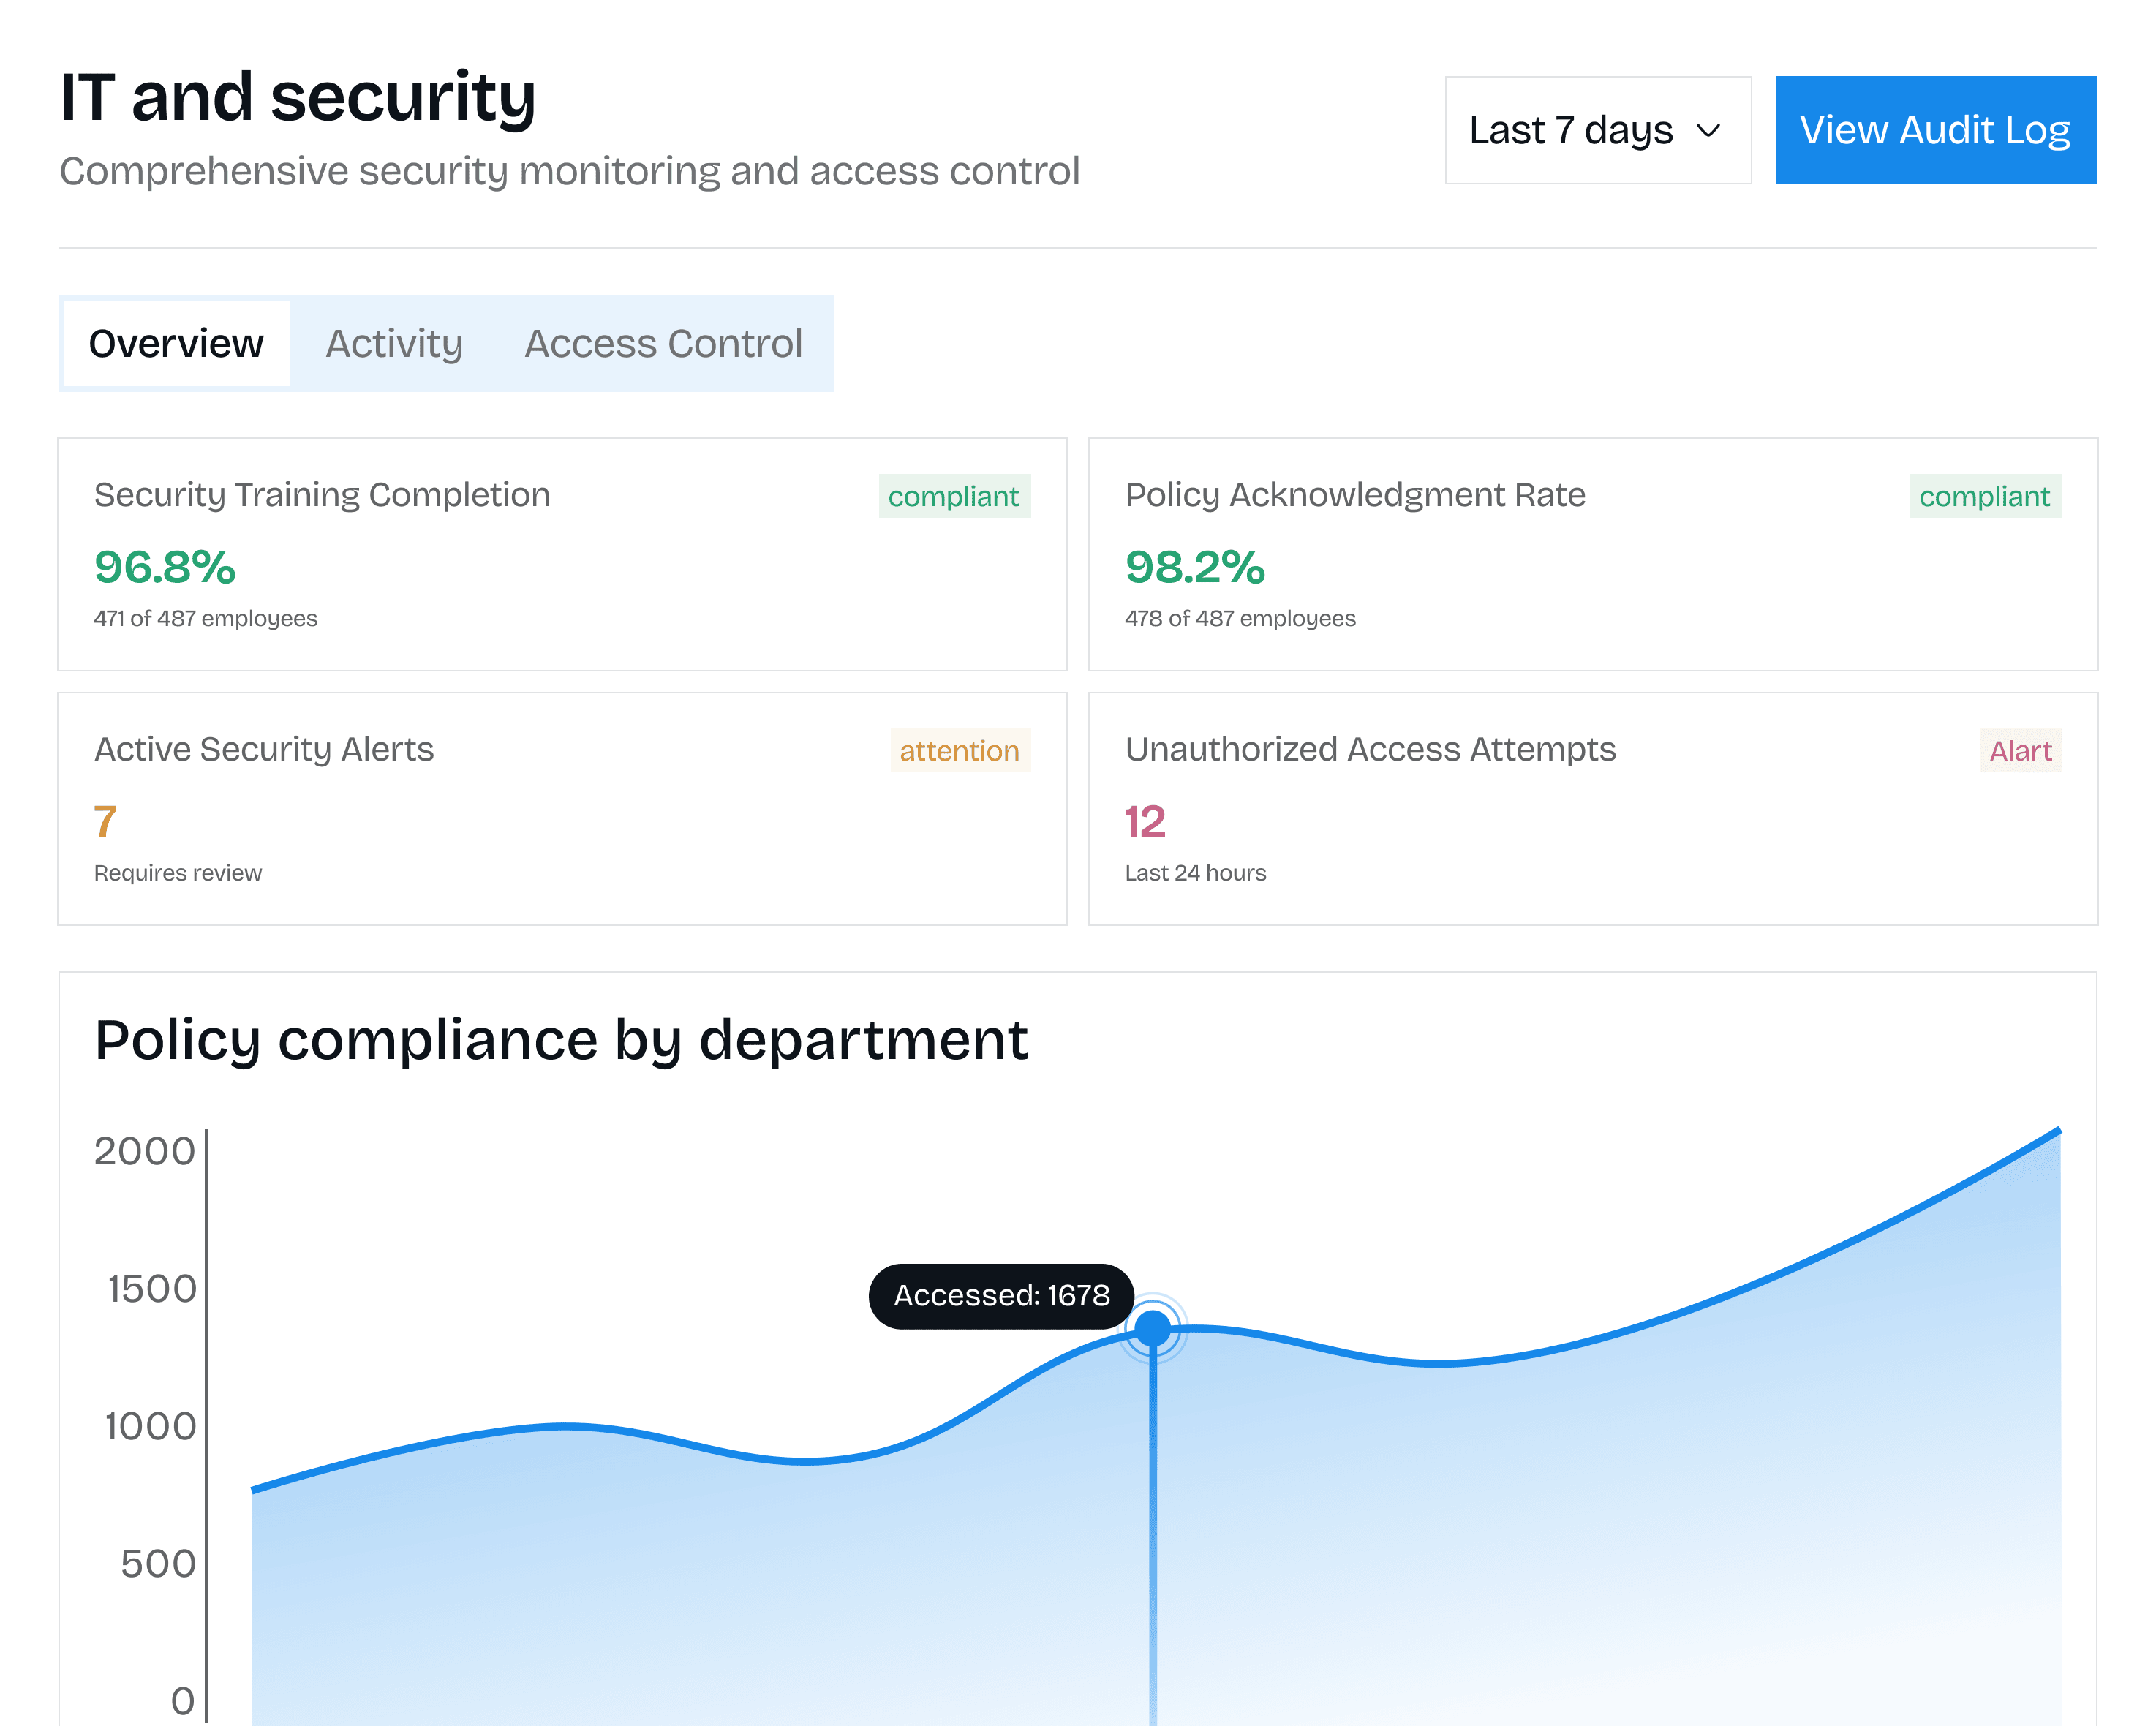The image size is (2156, 1726).
Task: Click the chevron arrow in date range selector
Action: point(1708,131)
